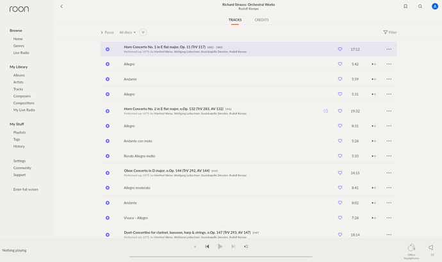
Task: Favorite the Oboe Concerto
Action: (340, 172)
